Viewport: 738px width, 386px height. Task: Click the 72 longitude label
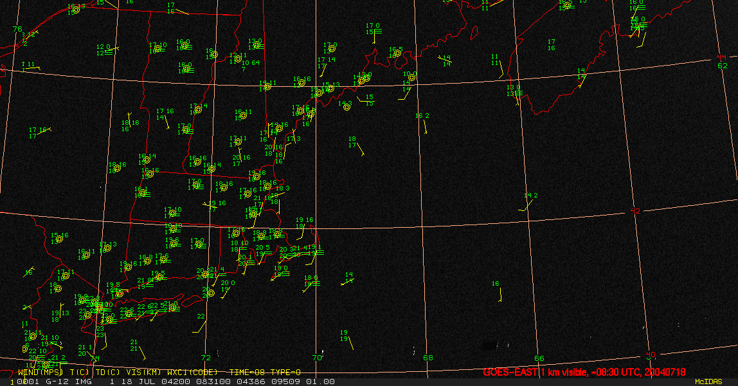click(x=206, y=358)
